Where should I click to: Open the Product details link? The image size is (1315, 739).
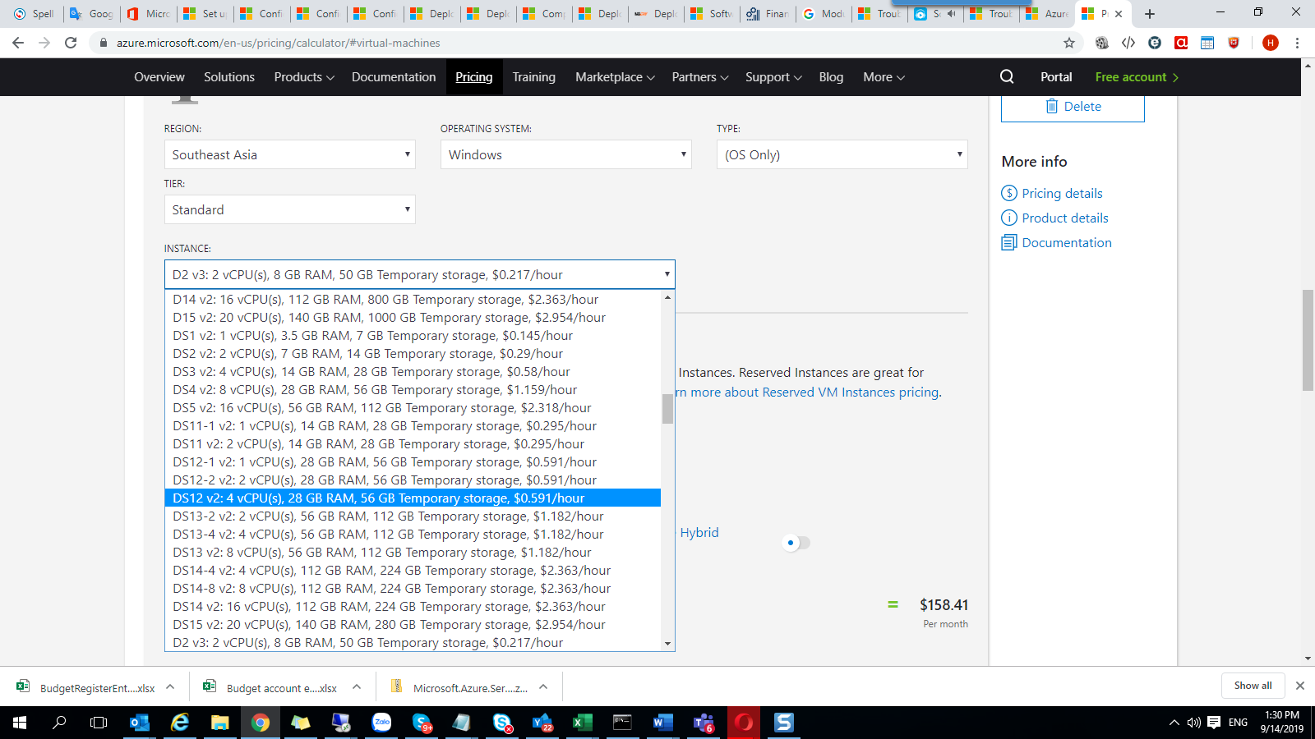point(1065,218)
